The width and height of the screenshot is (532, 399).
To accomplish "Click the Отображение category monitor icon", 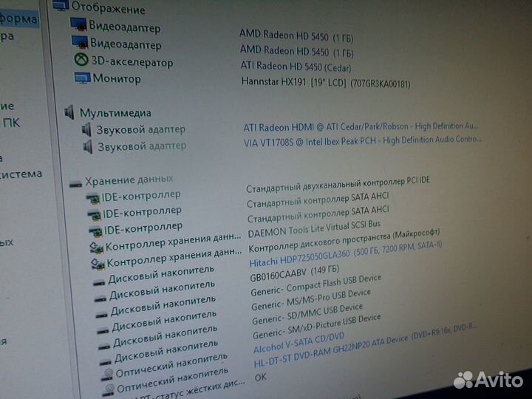I will (61, 6).
